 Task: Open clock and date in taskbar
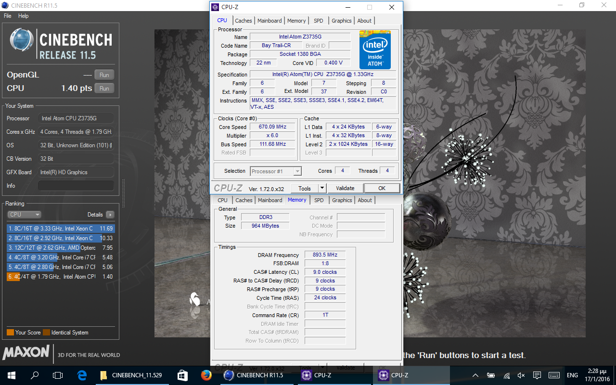(x=597, y=375)
